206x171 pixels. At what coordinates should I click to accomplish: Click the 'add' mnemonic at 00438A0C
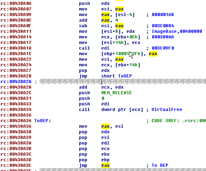pos(83,20)
